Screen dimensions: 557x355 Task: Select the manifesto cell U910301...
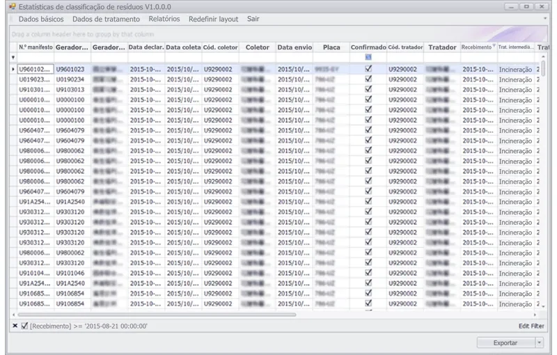(x=36, y=90)
